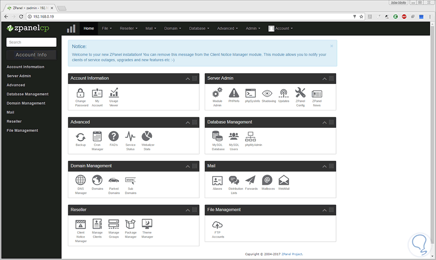
Task: Open the Manage Clients icon
Action: [x=97, y=224]
